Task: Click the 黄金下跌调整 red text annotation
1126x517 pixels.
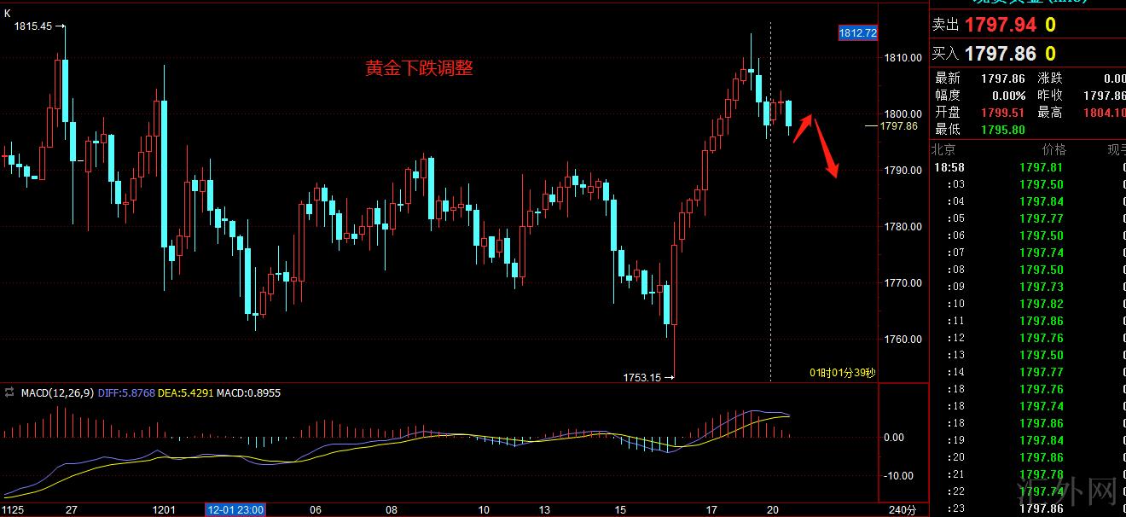Action: [x=419, y=69]
